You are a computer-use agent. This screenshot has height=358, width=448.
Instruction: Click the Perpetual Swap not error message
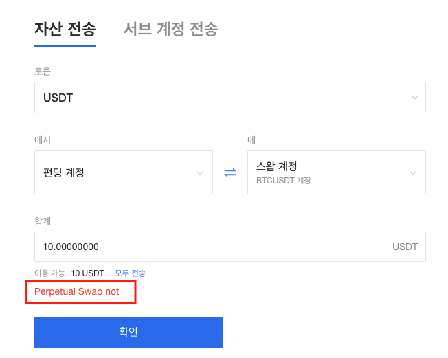click(x=76, y=292)
